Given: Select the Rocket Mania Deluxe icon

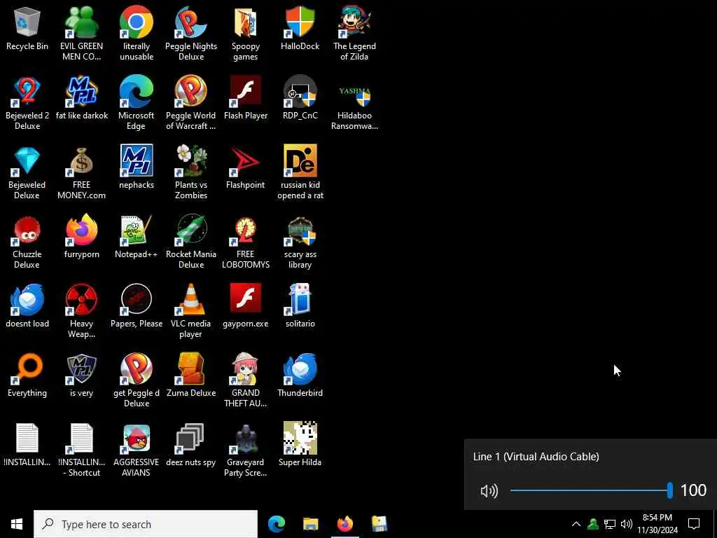Looking at the screenshot, I should pos(190,242).
